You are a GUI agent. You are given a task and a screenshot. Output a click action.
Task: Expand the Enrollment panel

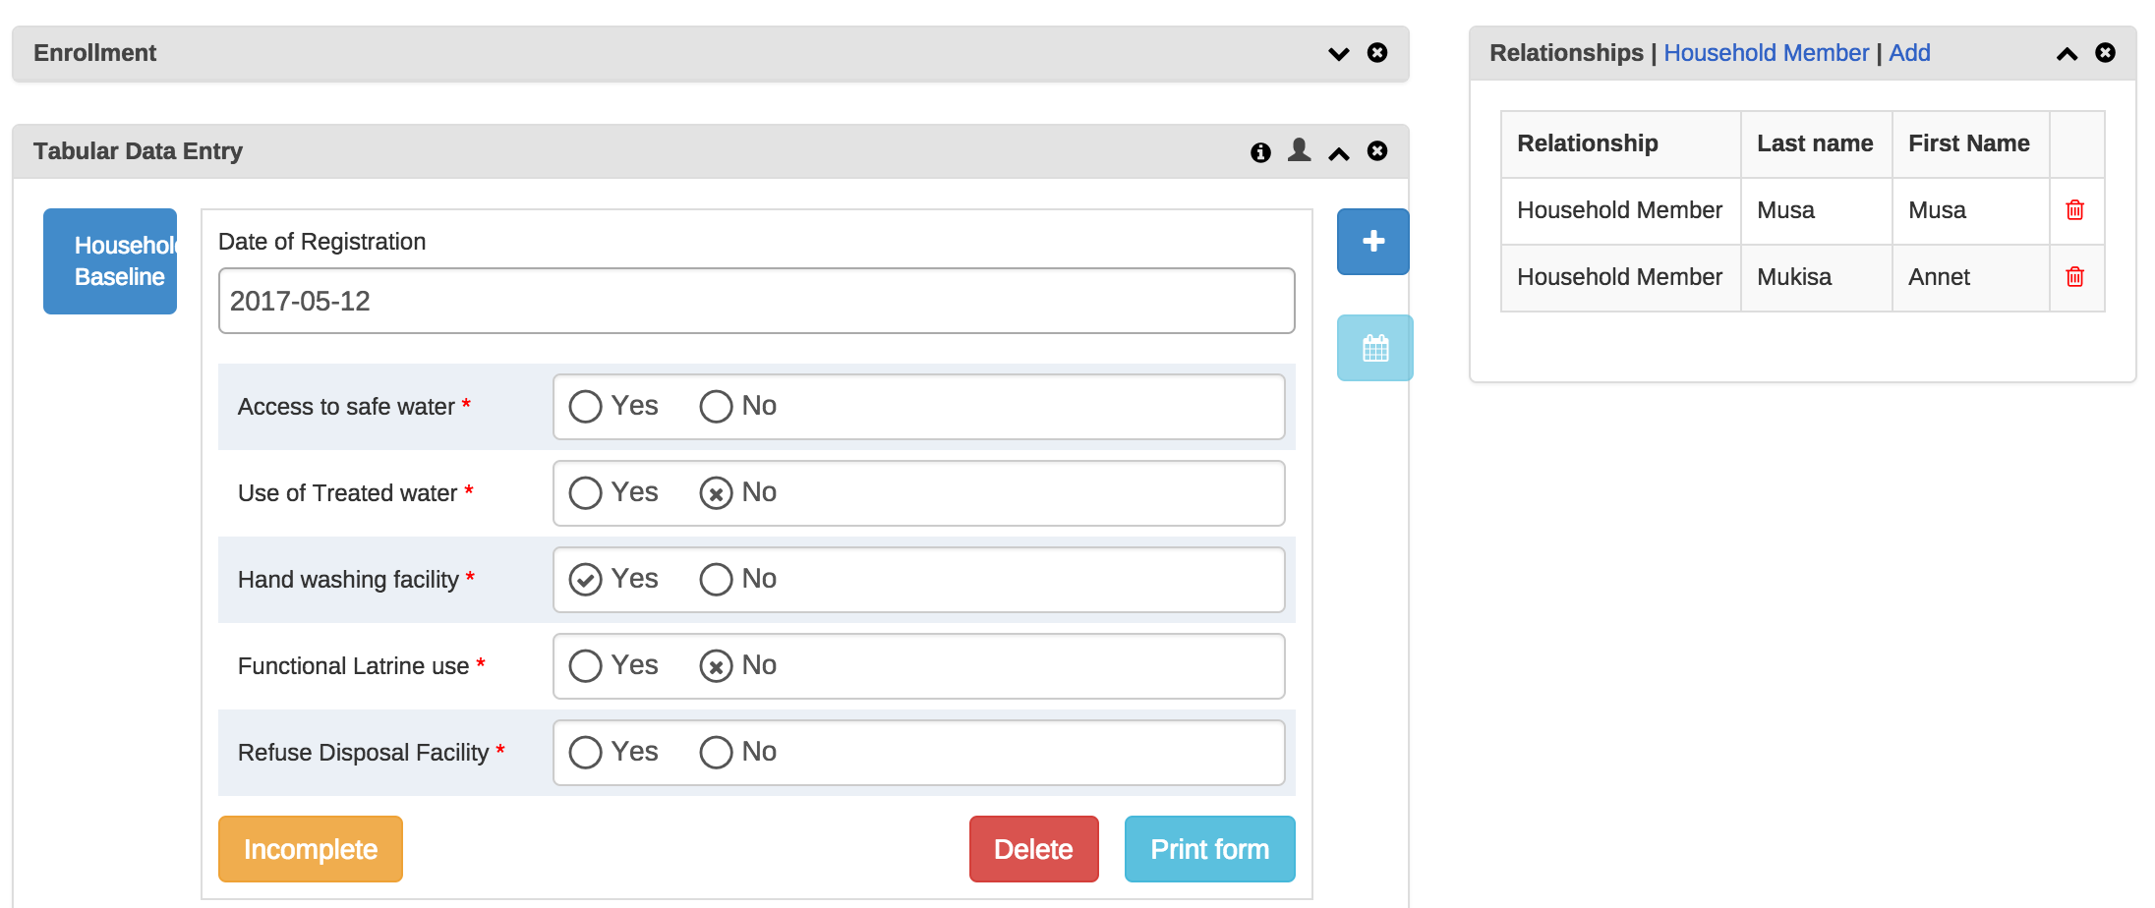point(1338,54)
